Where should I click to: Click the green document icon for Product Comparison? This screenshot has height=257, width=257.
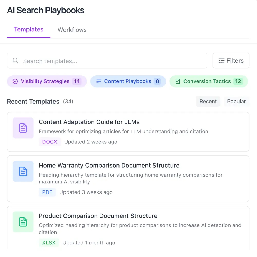23,222
